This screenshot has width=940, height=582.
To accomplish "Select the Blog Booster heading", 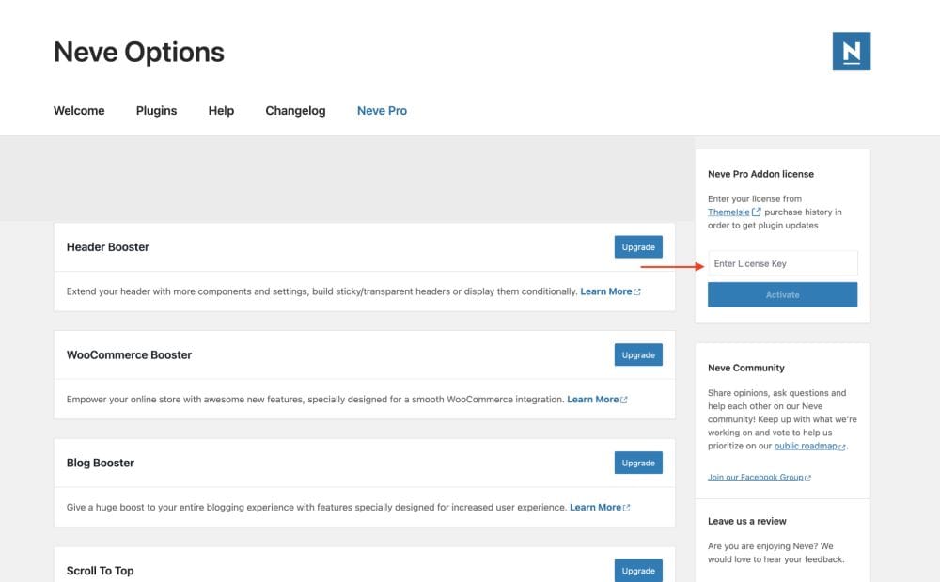I will point(101,463).
